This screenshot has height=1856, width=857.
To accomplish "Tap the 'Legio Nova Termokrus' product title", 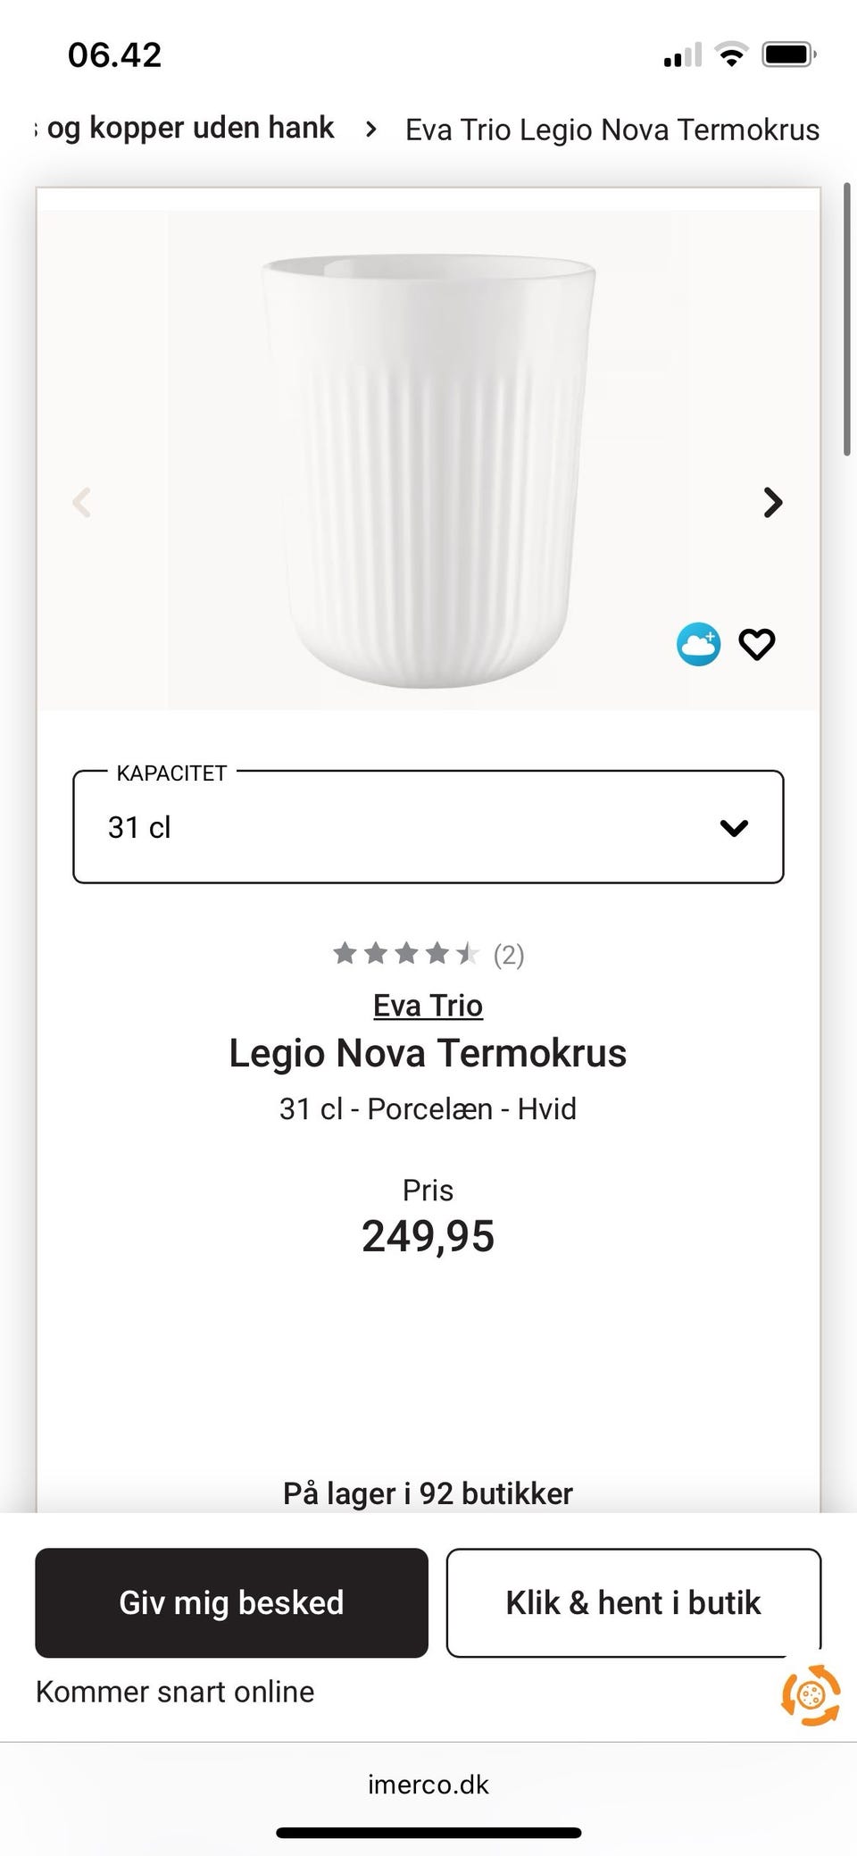I will (428, 1053).
